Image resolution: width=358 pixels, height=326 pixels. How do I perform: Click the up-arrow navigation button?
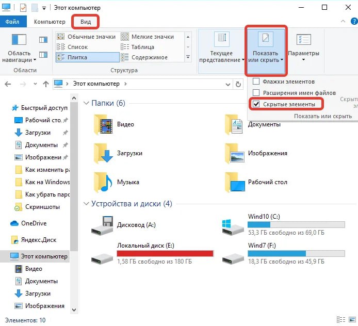46,84
